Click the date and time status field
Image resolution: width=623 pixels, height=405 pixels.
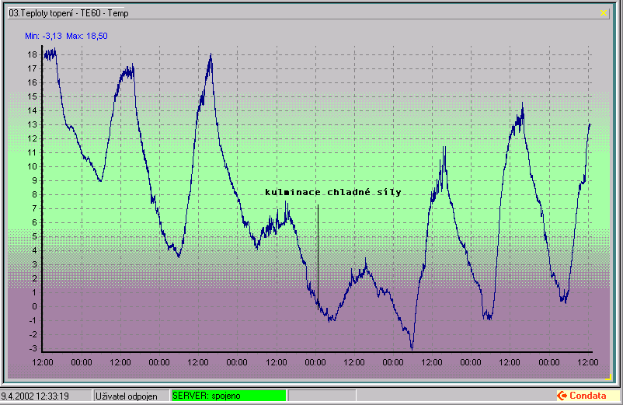45,396
